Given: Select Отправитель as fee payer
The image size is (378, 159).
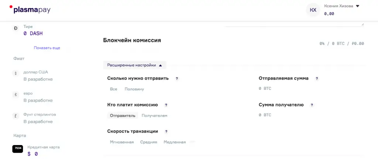Looking at the screenshot, I should click(123, 116).
